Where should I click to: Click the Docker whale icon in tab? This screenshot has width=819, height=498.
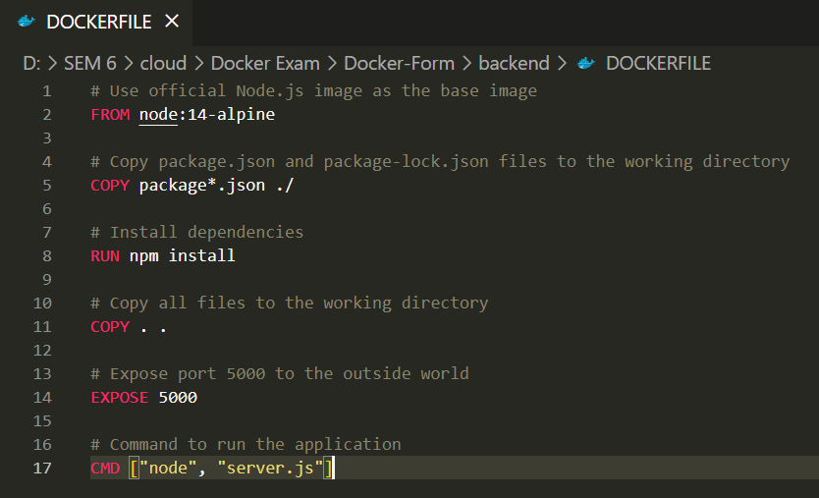pos(27,22)
